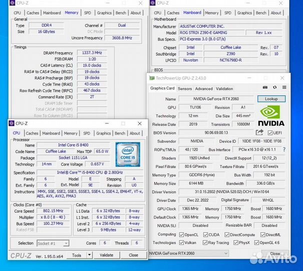Open Graphics tab in Mainboard window

coord(244,13)
